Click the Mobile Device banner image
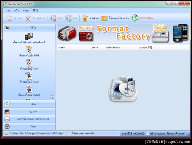This screenshot has width=192, height=145. [160, 33]
